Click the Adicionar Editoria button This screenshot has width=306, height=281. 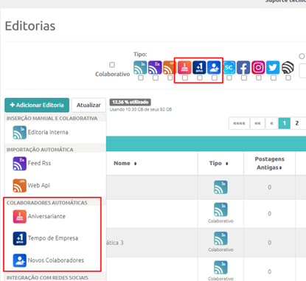37,105
